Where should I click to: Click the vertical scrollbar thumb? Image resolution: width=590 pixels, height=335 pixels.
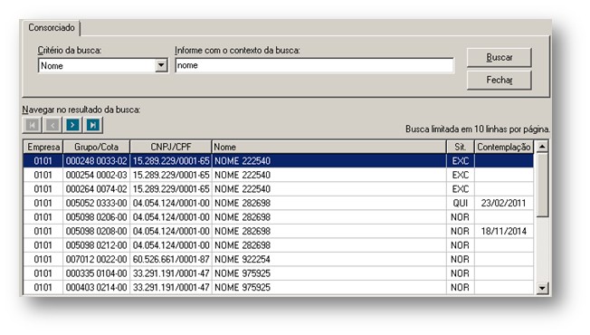click(542, 185)
